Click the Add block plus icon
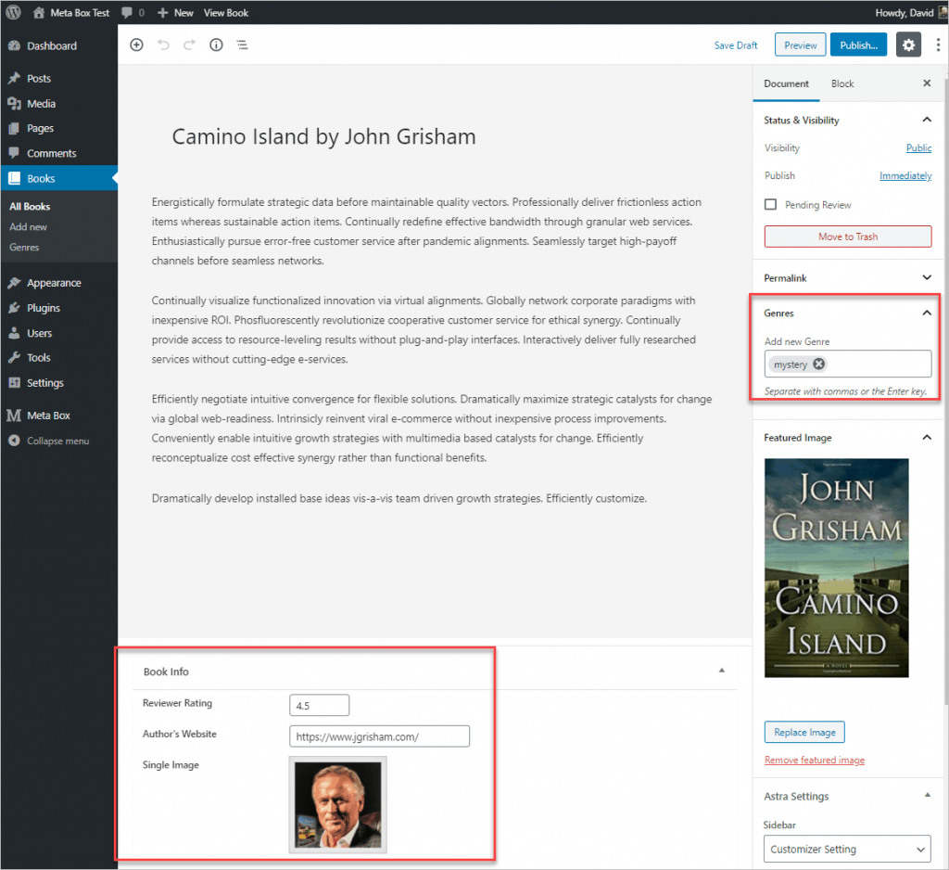The height and width of the screenshot is (870, 949). tap(136, 45)
